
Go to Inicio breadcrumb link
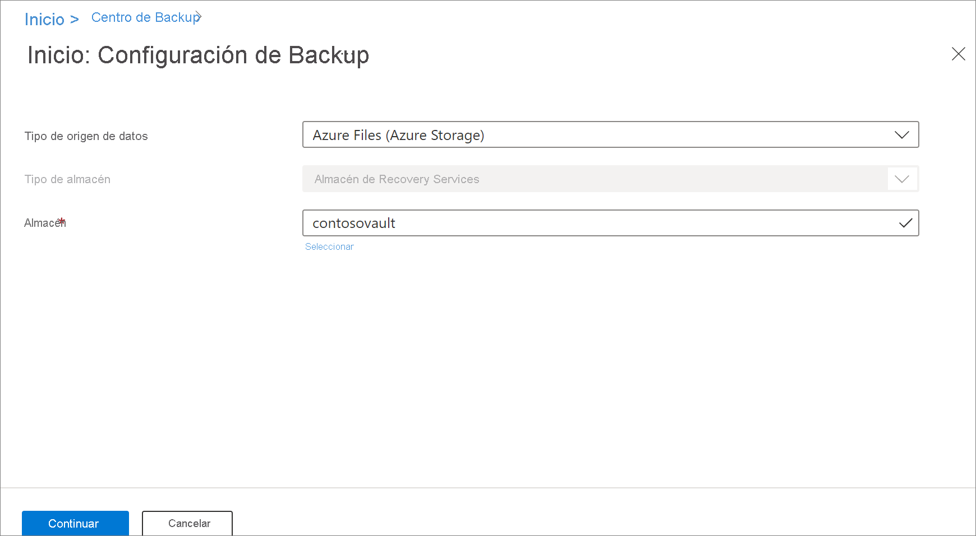tap(44, 20)
